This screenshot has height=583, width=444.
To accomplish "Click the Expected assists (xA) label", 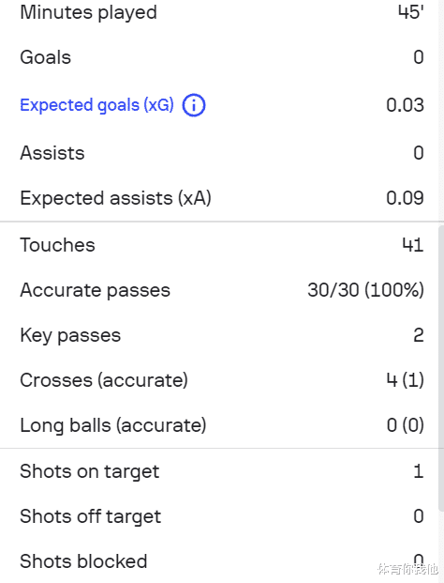I will (116, 198).
